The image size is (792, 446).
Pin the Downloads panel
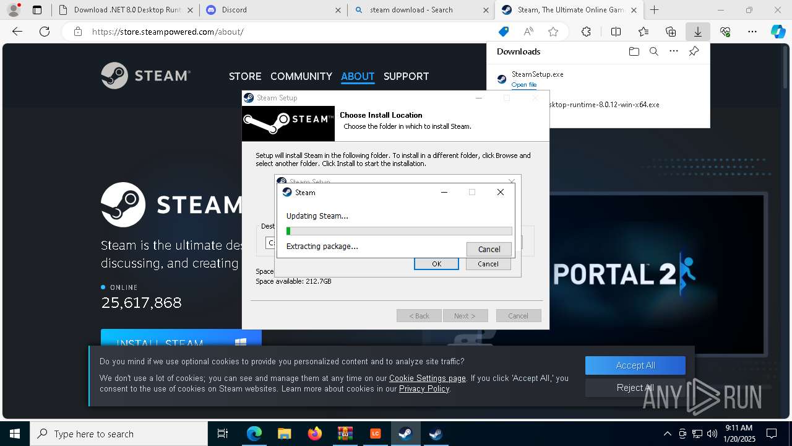coord(694,51)
